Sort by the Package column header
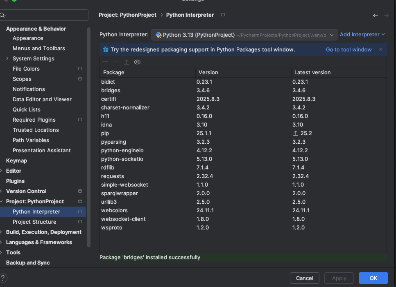The height and width of the screenshot is (287, 396). (x=147, y=72)
